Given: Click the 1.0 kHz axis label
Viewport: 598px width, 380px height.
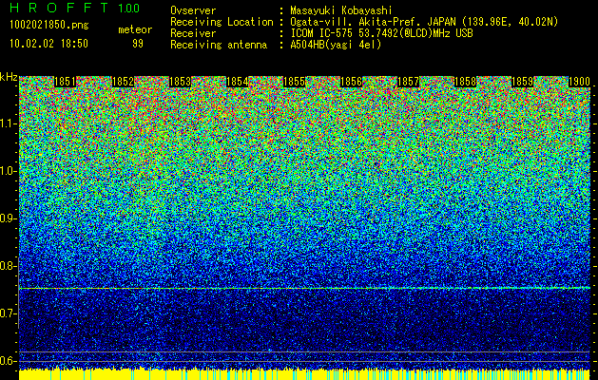Looking at the screenshot, I should coord(9,171).
